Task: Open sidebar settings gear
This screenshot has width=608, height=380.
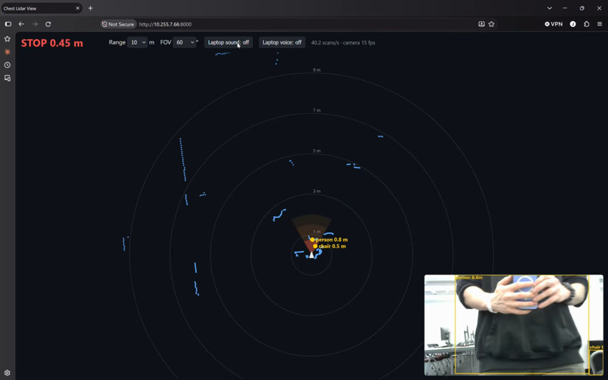Action: (8, 372)
